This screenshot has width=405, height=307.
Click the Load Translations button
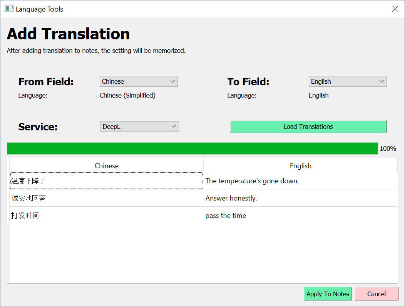tap(308, 127)
